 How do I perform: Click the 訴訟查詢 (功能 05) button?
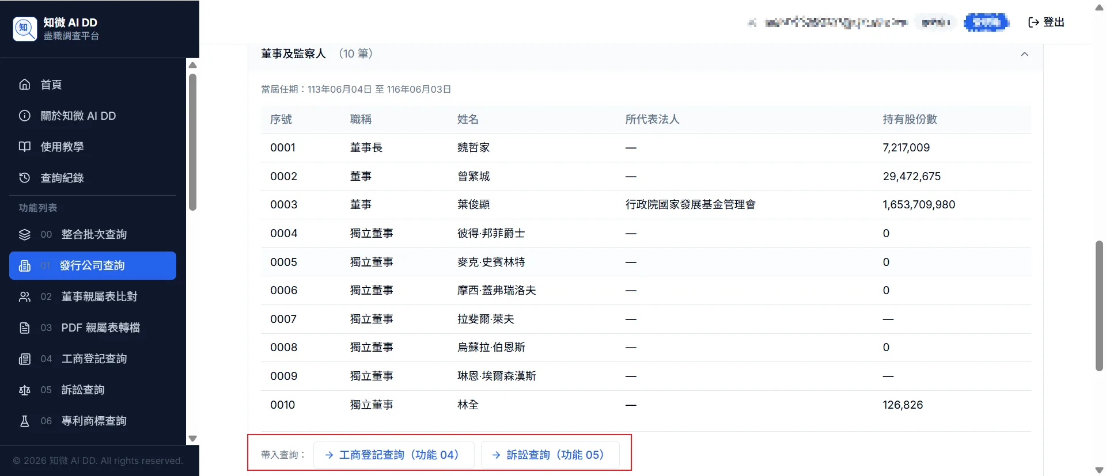tap(550, 455)
